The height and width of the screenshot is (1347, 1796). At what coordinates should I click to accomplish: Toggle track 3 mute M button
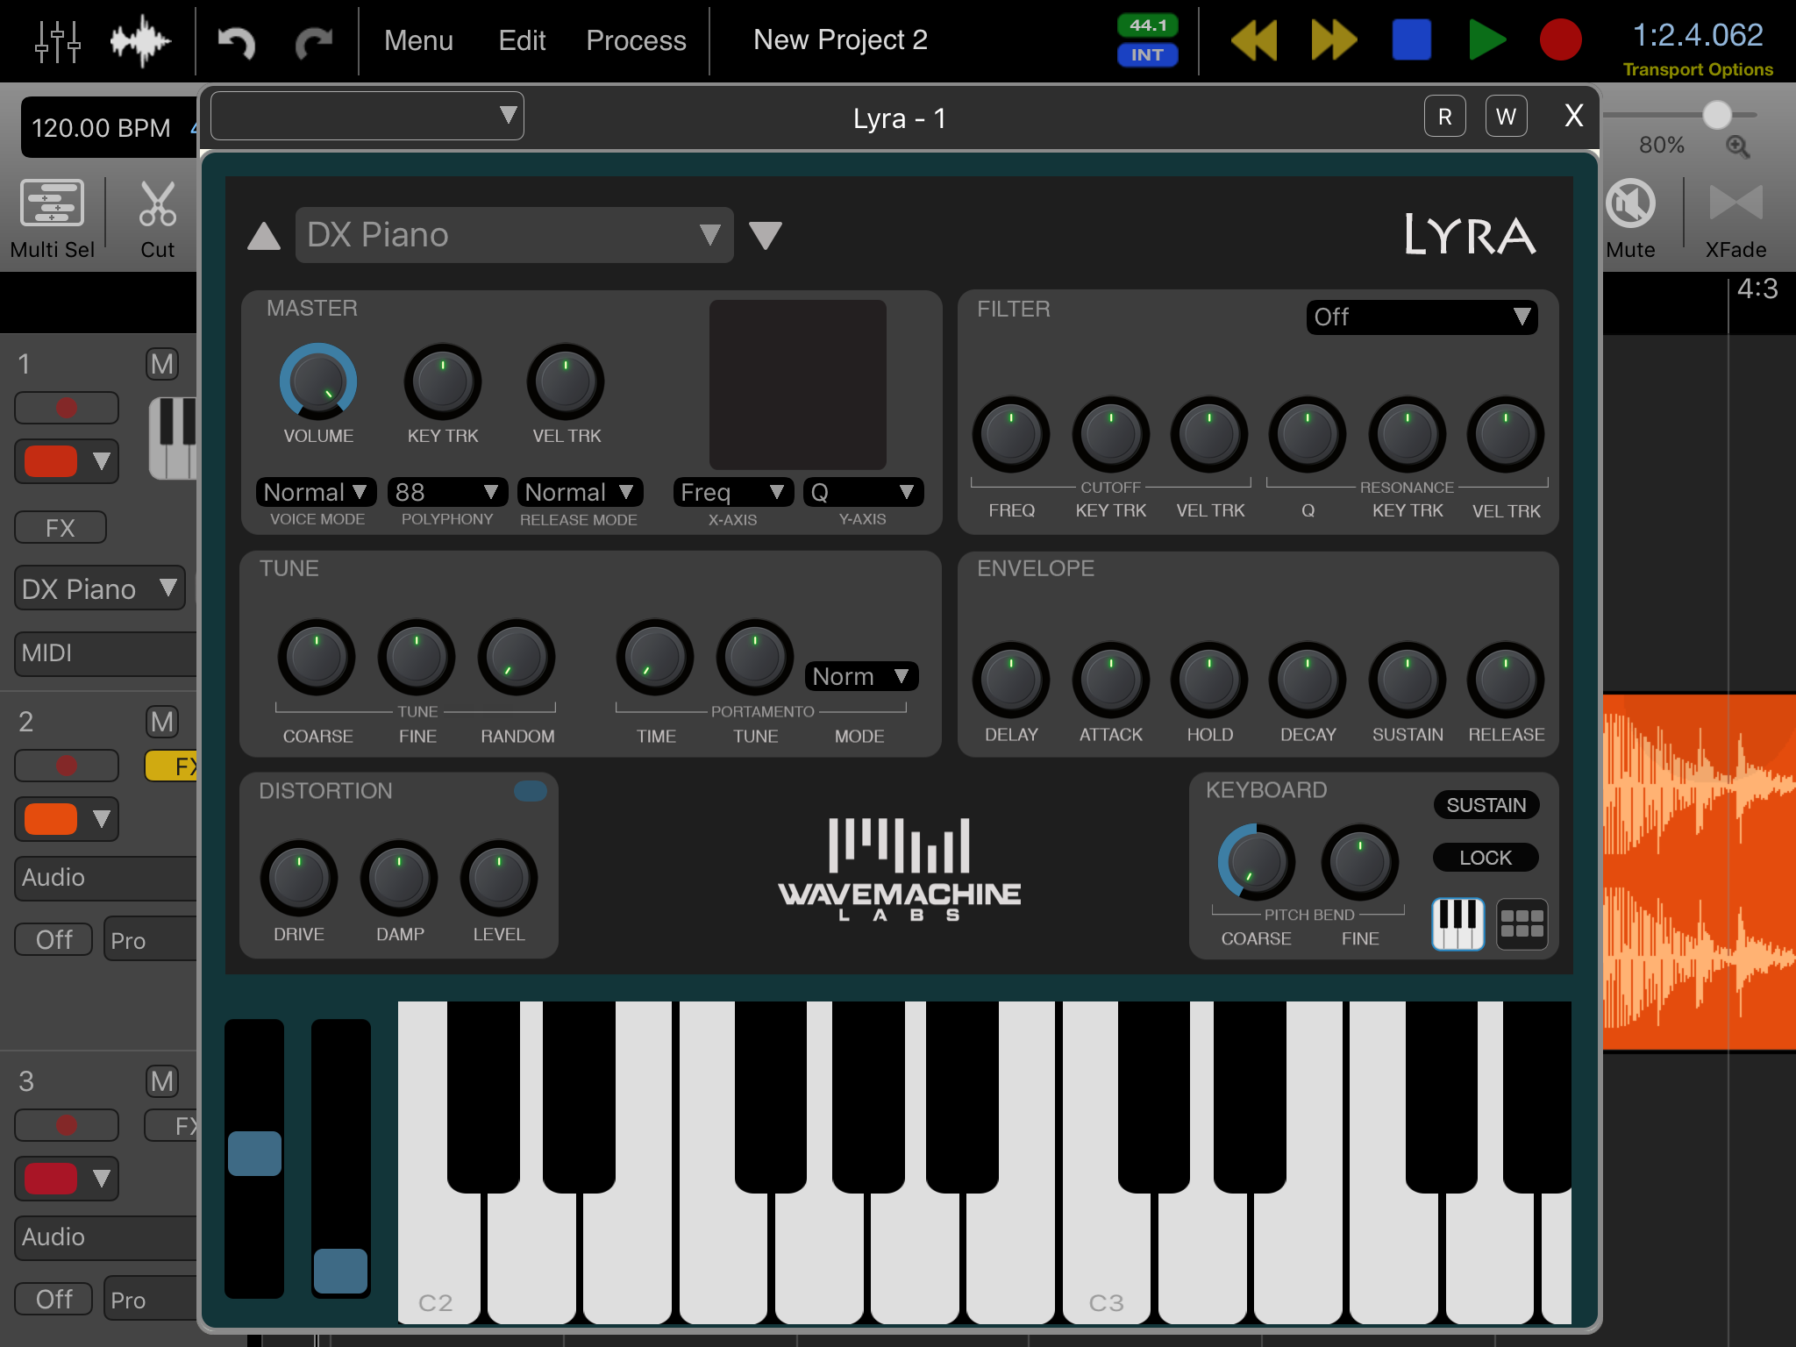161,1081
